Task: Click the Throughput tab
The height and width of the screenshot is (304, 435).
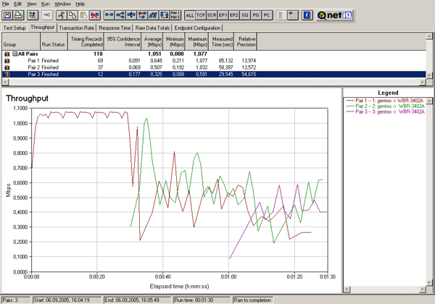Action: [x=42, y=27]
